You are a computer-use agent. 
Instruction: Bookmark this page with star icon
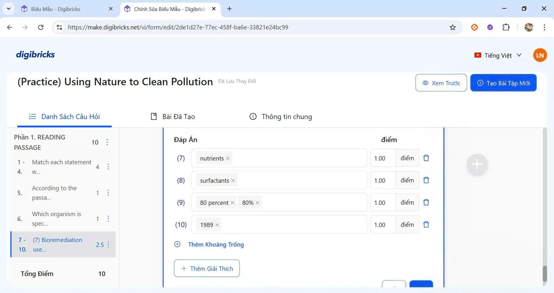[x=452, y=27]
